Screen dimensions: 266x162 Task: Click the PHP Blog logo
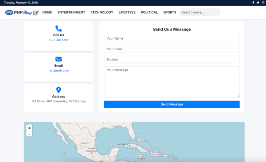click(x=22, y=12)
